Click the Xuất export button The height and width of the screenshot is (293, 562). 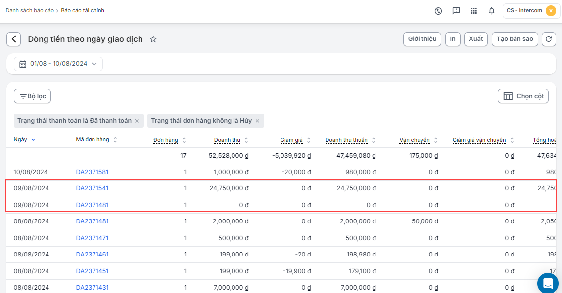[476, 39]
